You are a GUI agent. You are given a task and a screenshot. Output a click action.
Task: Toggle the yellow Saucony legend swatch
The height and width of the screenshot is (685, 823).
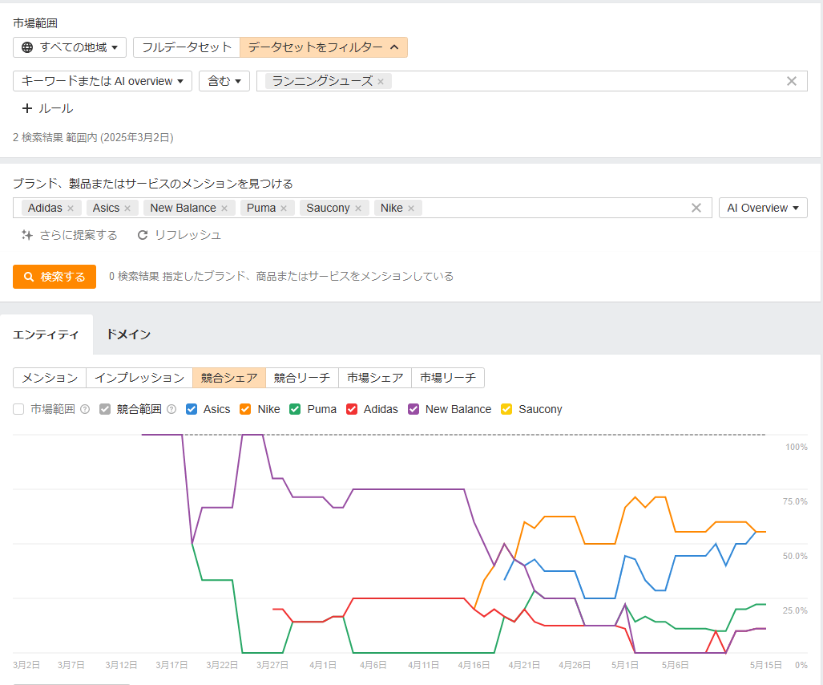(506, 409)
